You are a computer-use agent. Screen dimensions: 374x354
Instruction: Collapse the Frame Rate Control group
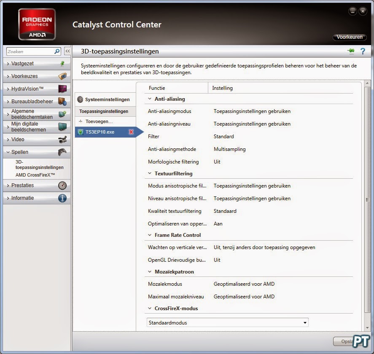(150, 235)
